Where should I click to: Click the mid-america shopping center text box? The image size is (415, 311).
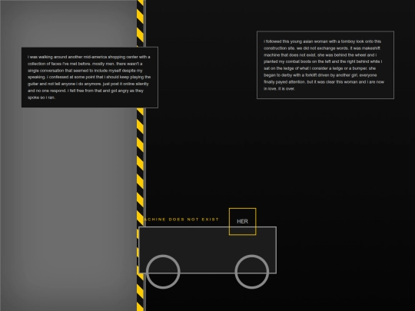click(90, 78)
